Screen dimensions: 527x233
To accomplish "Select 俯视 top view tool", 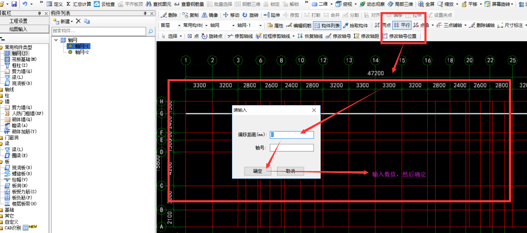I will click(x=344, y=4).
